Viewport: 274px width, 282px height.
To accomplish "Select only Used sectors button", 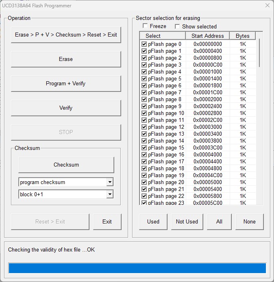I will coord(153,221).
